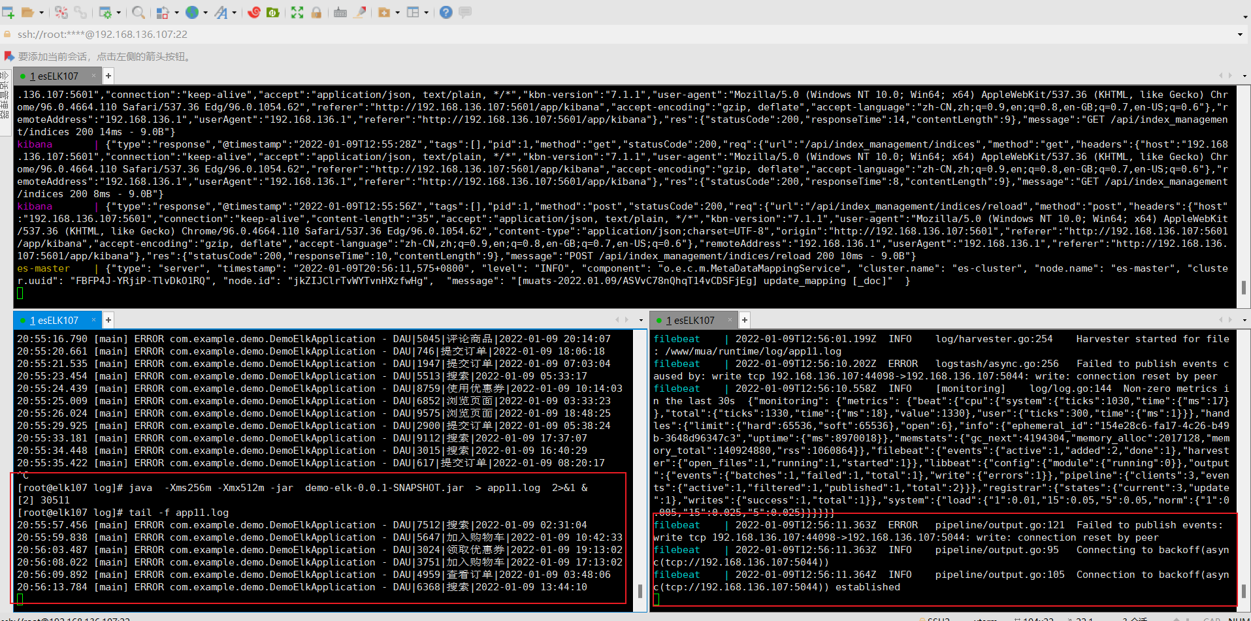Click the 'java -Xms256m -Xmx512m -jar' command line
The image size is (1251, 621).
tap(302, 488)
